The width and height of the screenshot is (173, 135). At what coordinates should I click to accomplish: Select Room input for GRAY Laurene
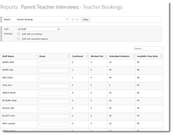pyautogui.click(x=54, y=124)
